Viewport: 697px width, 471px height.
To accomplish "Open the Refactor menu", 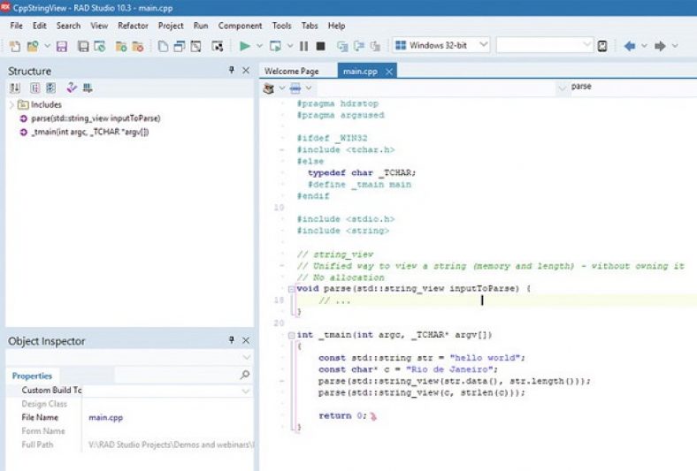I will tap(133, 26).
